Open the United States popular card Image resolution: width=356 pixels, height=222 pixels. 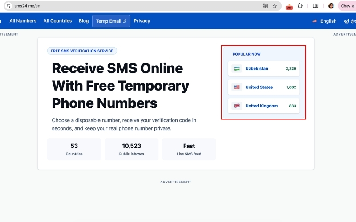264,87
